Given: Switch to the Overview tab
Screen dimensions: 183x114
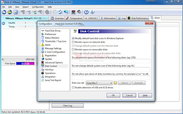Looking at the screenshot, I should pos(57,18).
